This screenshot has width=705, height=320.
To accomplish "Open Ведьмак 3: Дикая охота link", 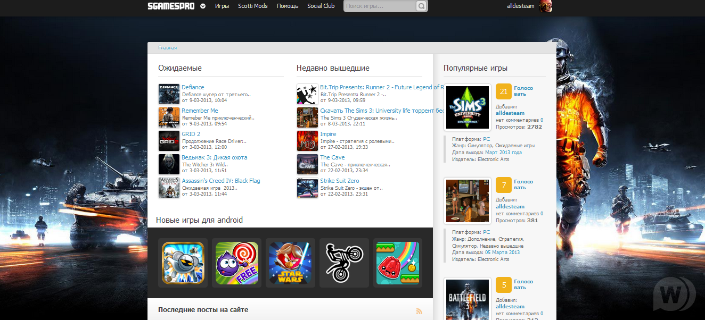I will (215, 157).
